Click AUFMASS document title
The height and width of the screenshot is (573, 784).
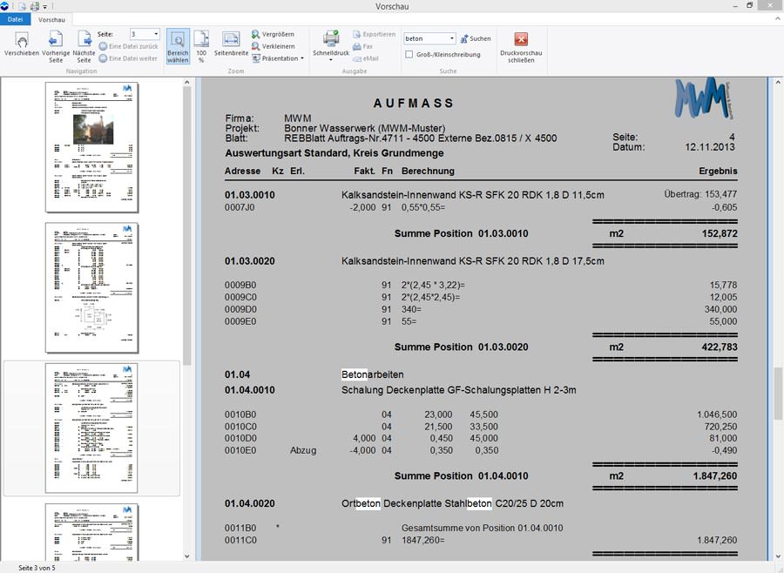pyautogui.click(x=414, y=103)
